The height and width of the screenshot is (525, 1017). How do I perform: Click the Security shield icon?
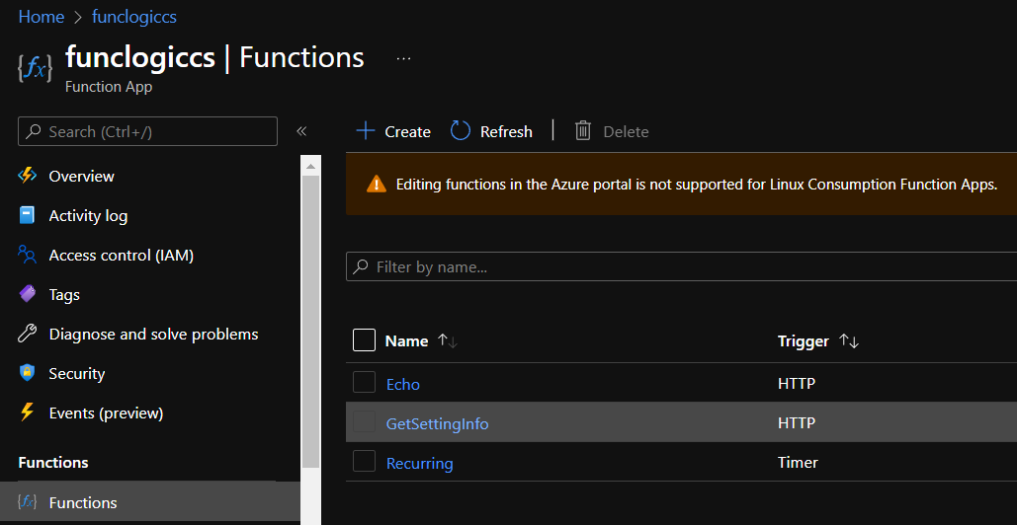tap(28, 373)
